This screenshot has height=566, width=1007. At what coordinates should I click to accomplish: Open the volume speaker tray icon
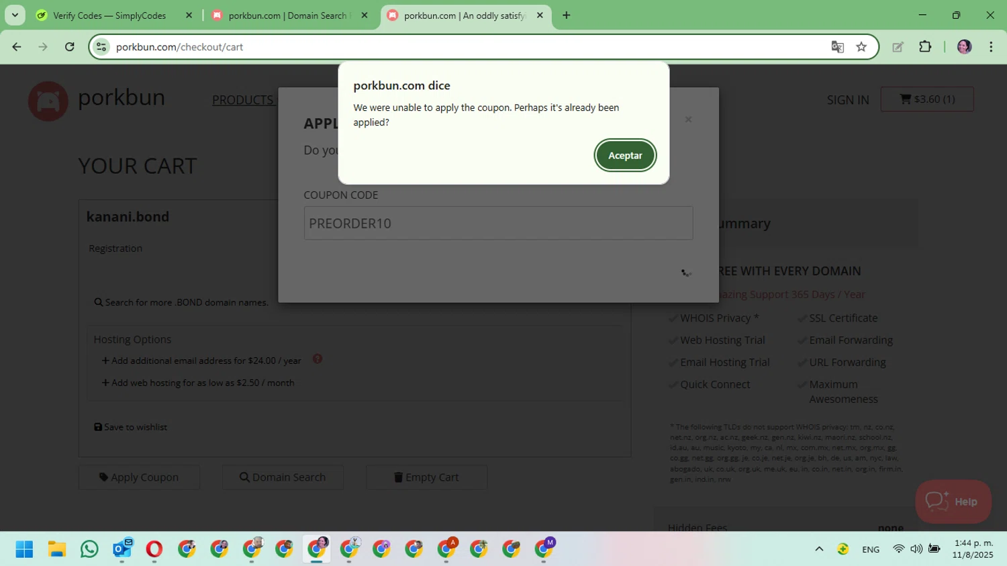(x=916, y=549)
